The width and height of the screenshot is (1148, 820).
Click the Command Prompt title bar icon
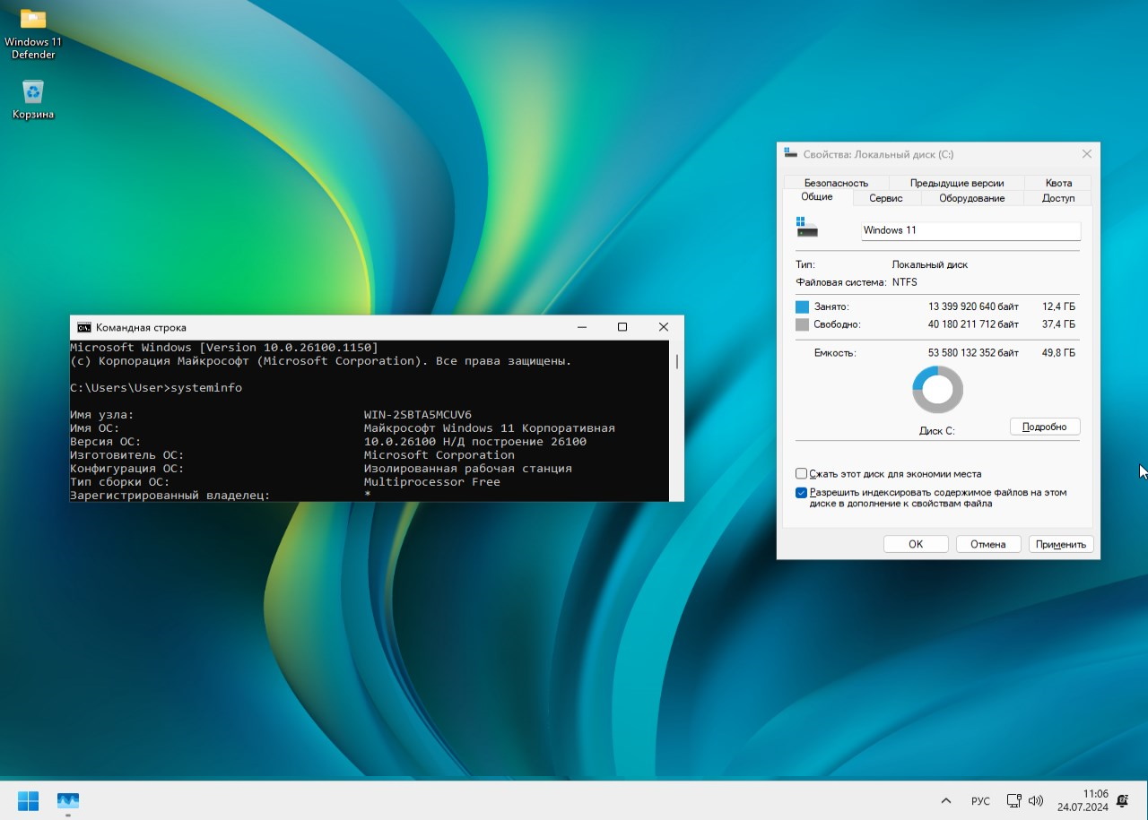tap(83, 327)
